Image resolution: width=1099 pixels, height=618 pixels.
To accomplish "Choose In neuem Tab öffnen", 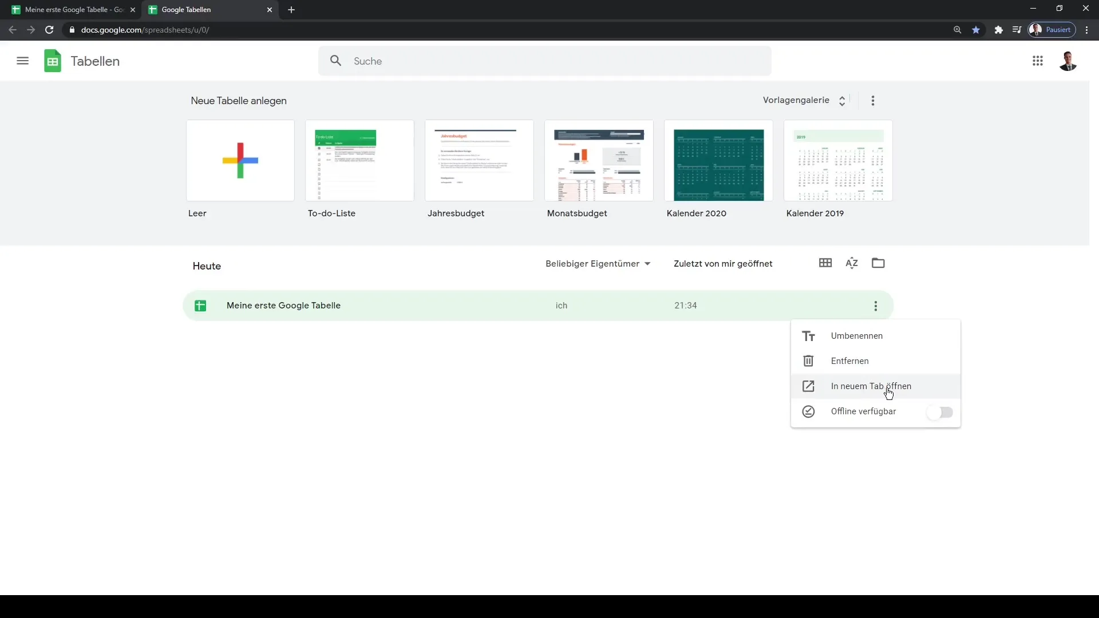I will [875, 386].
